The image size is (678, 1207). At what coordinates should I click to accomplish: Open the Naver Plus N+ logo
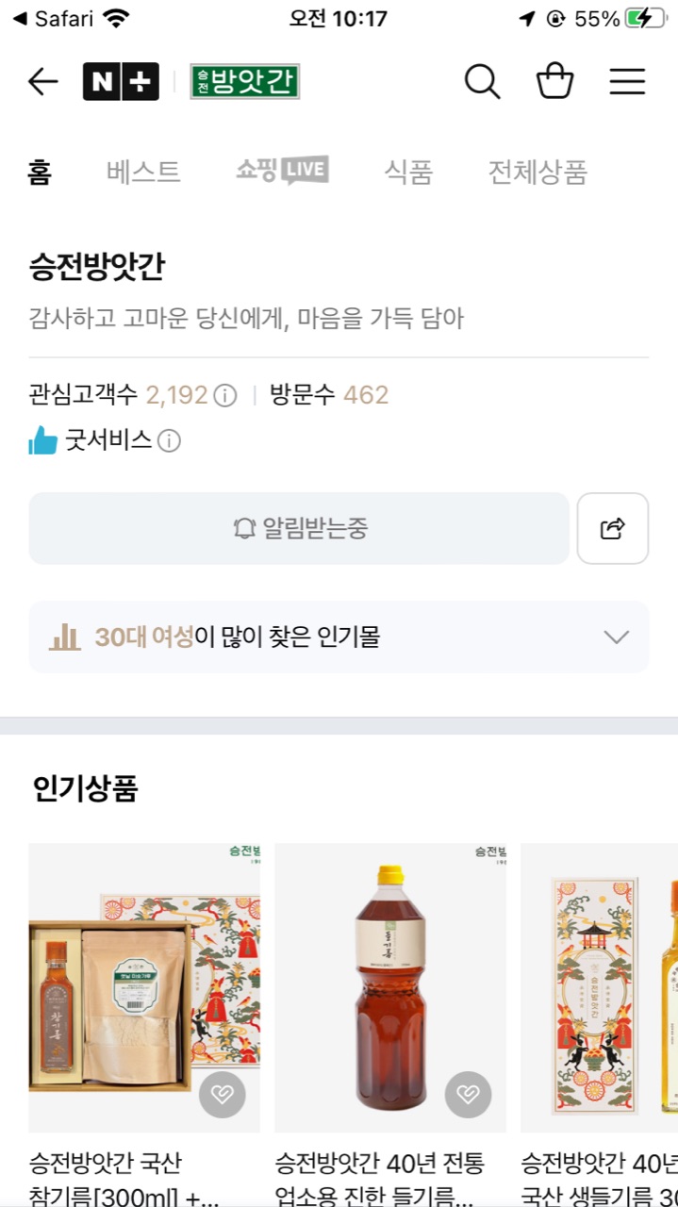[121, 82]
